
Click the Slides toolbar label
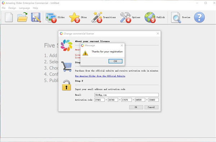point(61,17)
